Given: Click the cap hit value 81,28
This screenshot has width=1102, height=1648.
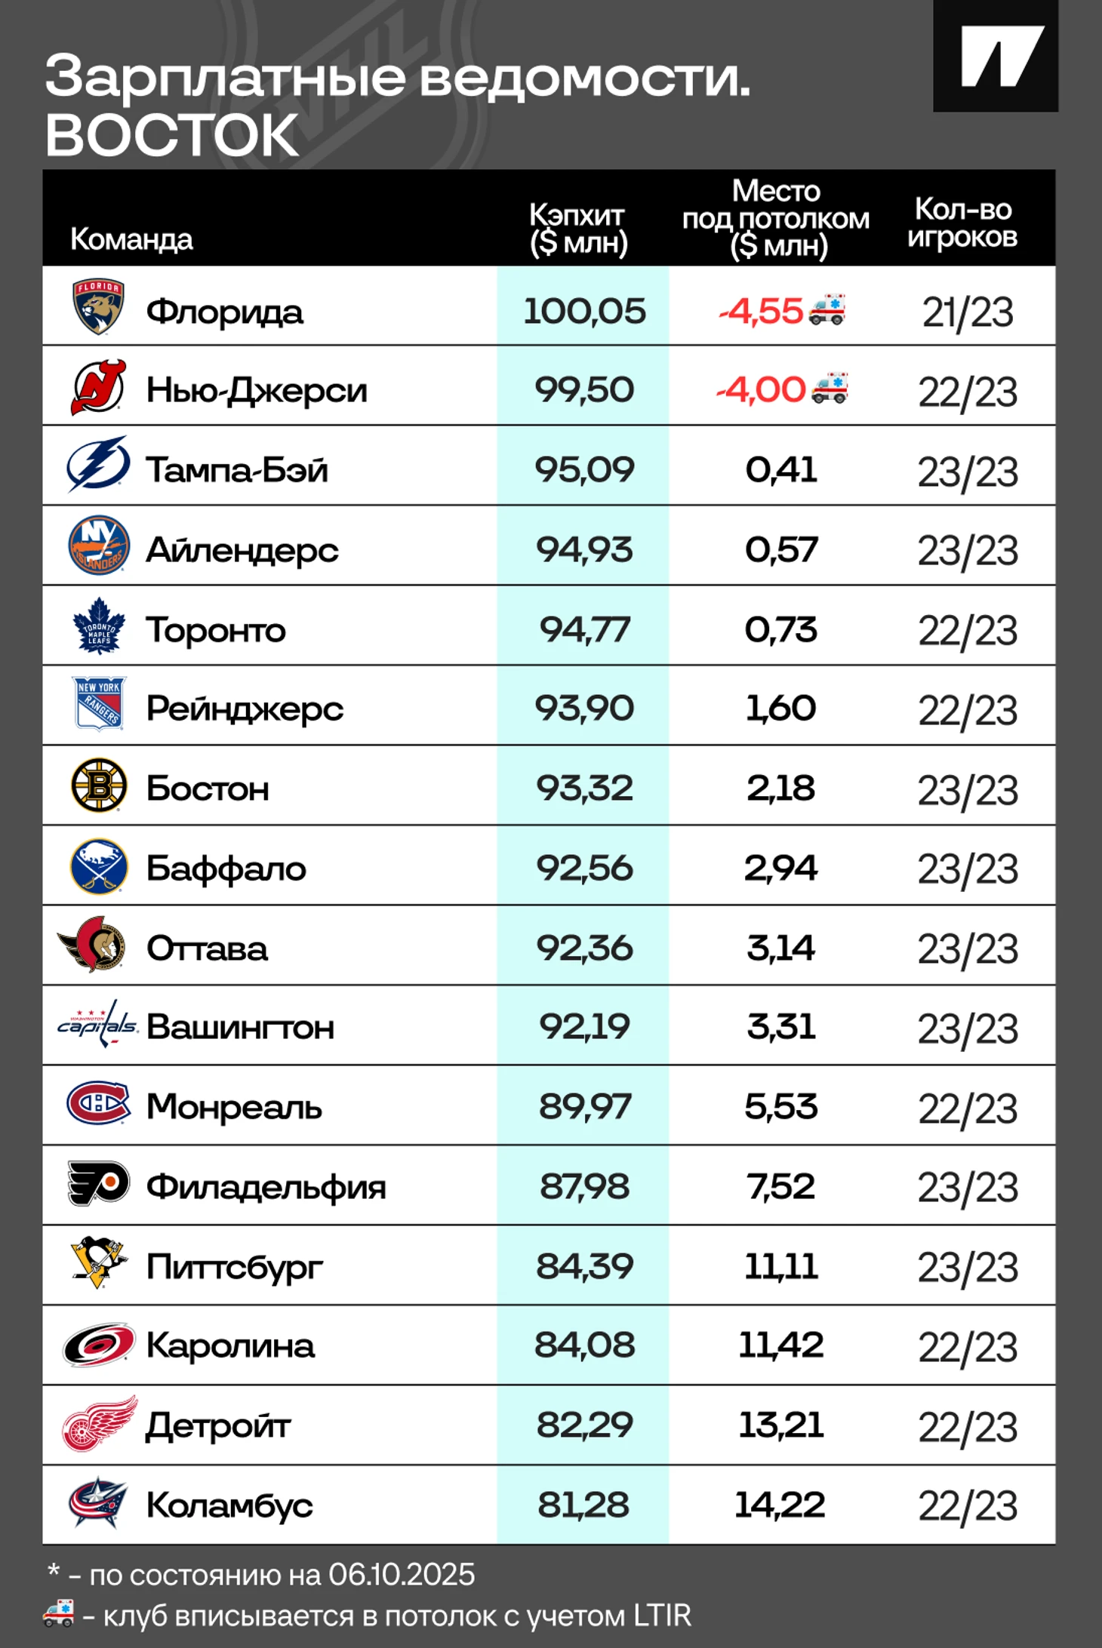Looking at the screenshot, I should [583, 1505].
